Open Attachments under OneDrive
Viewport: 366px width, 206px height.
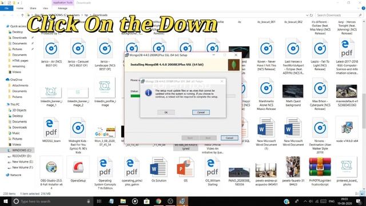coord(20,85)
